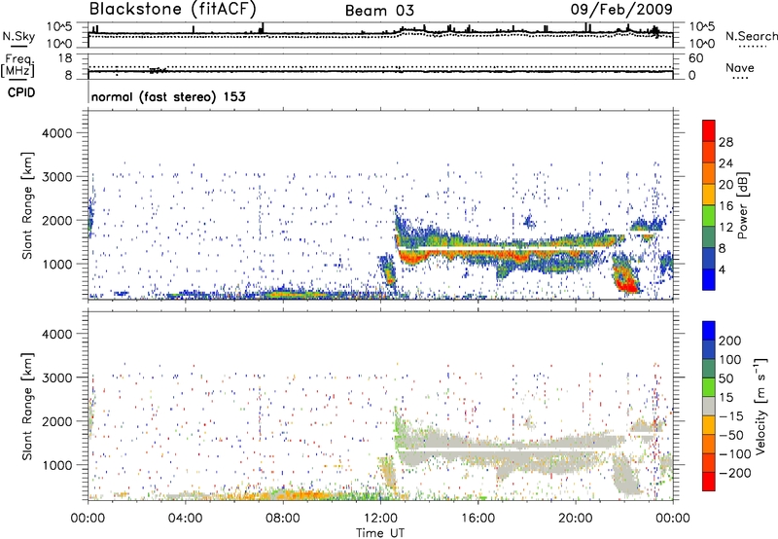Click the '18' frequency axis value
Screen dimensions: 778x539
[65, 58]
